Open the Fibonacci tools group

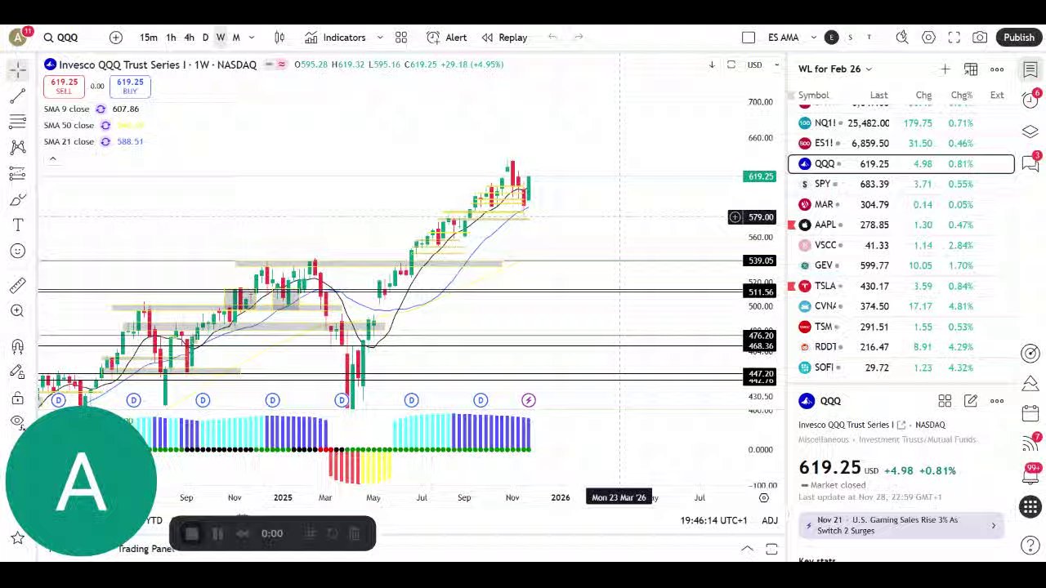(x=17, y=122)
